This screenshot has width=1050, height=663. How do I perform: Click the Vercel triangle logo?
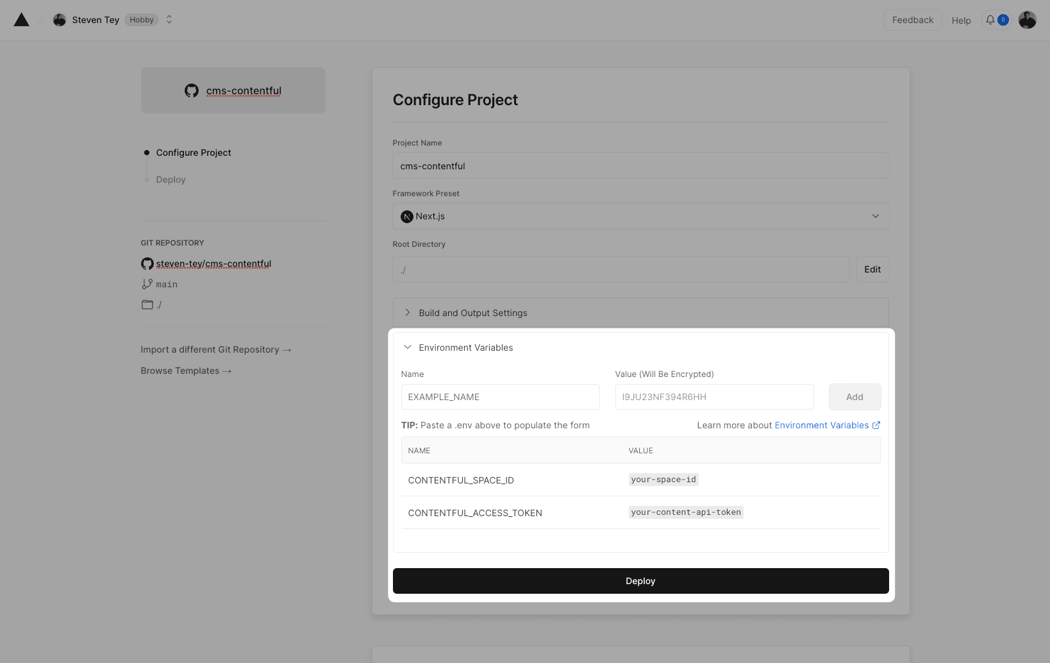pos(22,20)
